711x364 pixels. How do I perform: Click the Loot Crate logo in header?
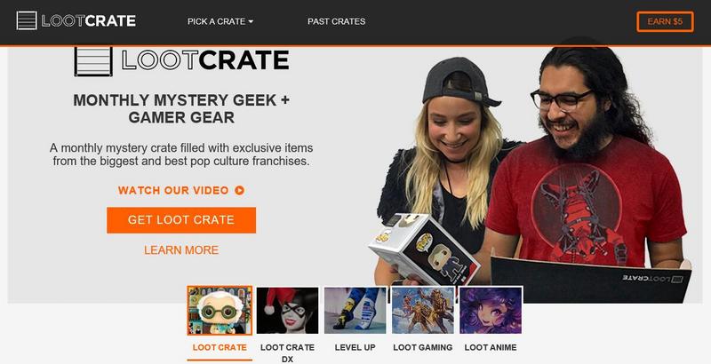point(76,20)
